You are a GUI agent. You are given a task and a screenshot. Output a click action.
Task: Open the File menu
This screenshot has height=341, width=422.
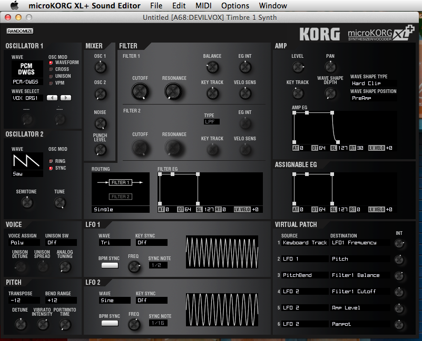tap(156, 6)
